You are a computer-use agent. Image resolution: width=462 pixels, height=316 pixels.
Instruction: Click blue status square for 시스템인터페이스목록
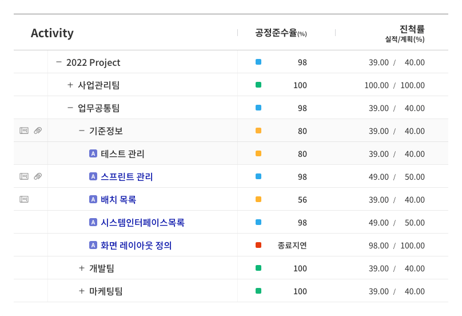pos(258,222)
